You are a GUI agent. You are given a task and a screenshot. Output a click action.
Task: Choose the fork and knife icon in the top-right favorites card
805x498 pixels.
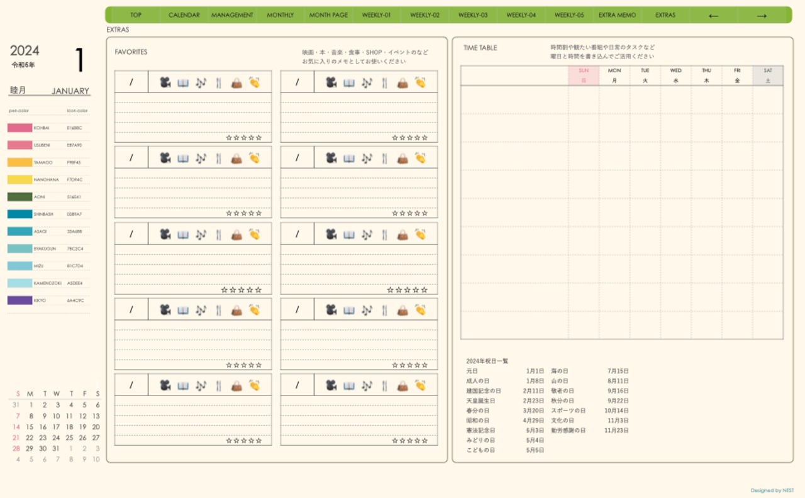pos(384,82)
